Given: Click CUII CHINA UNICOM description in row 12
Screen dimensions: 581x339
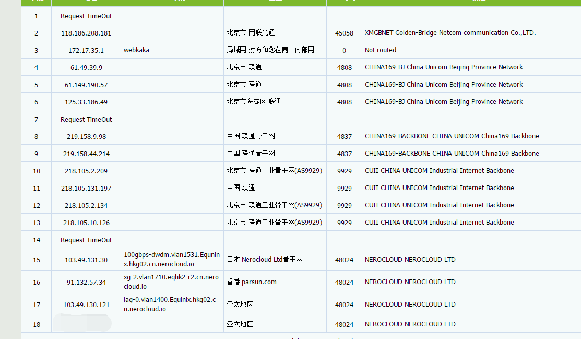Looking at the screenshot, I should coord(440,205).
